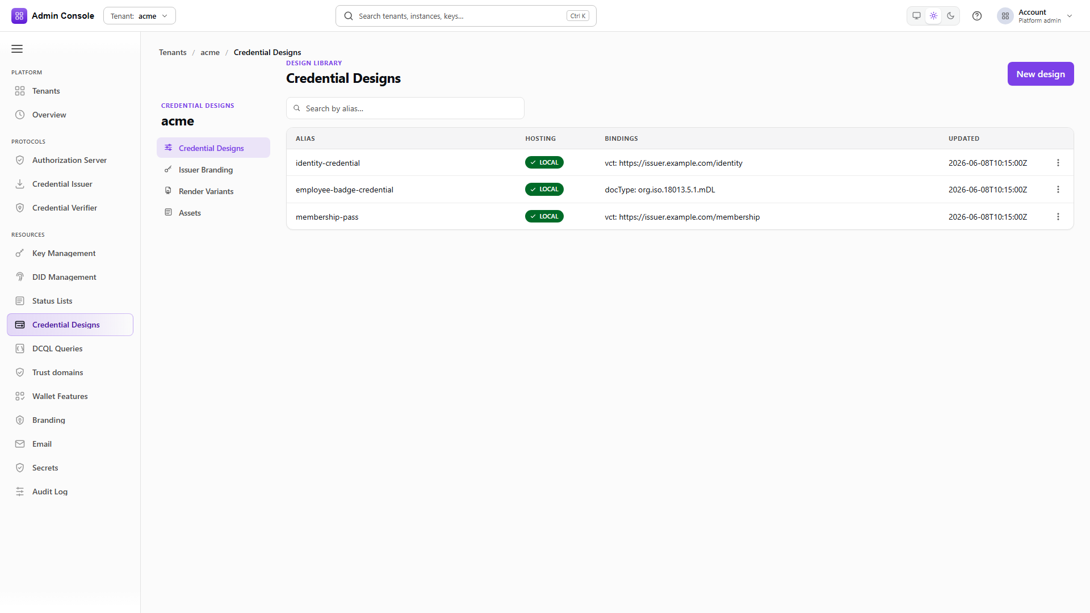Click the Admin Console logo icon
The image size is (1090, 613).
[19, 16]
